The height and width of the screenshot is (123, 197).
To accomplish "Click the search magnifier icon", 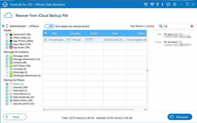I will (161, 26).
